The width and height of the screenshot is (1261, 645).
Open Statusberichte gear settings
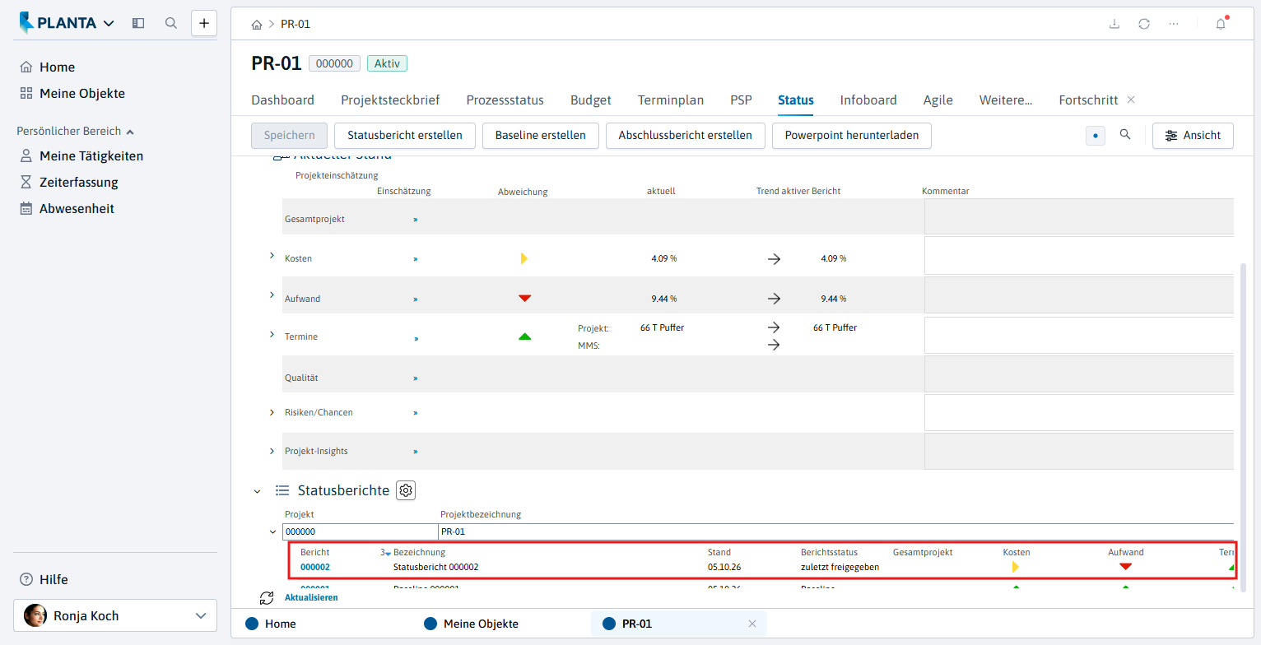pyautogui.click(x=406, y=490)
